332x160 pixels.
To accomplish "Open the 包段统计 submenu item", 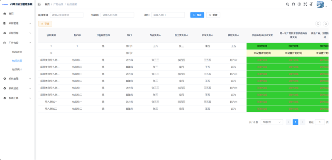I will point(17,69).
